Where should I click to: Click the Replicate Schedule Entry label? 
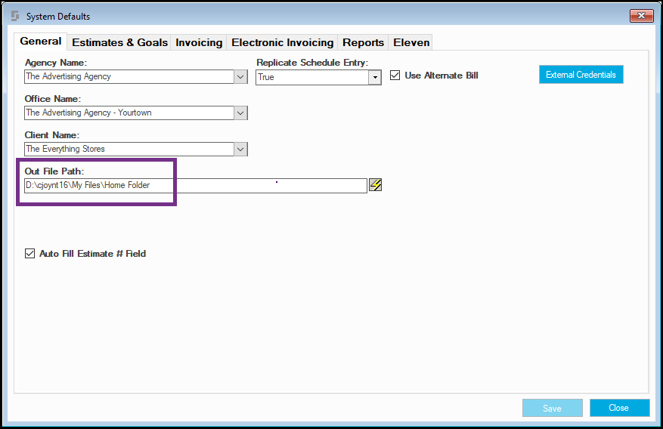pyautogui.click(x=312, y=63)
